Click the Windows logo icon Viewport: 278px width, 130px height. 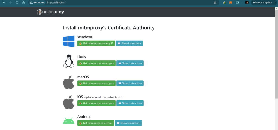point(69,41)
